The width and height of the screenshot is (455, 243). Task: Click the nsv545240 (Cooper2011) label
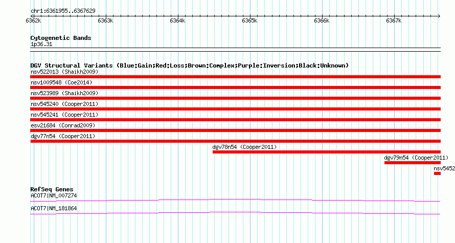tap(64, 104)
